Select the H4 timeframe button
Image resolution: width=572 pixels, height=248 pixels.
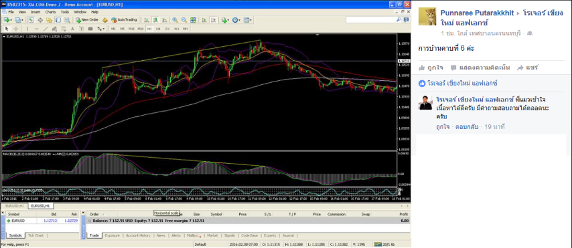(x=158, y=29)
